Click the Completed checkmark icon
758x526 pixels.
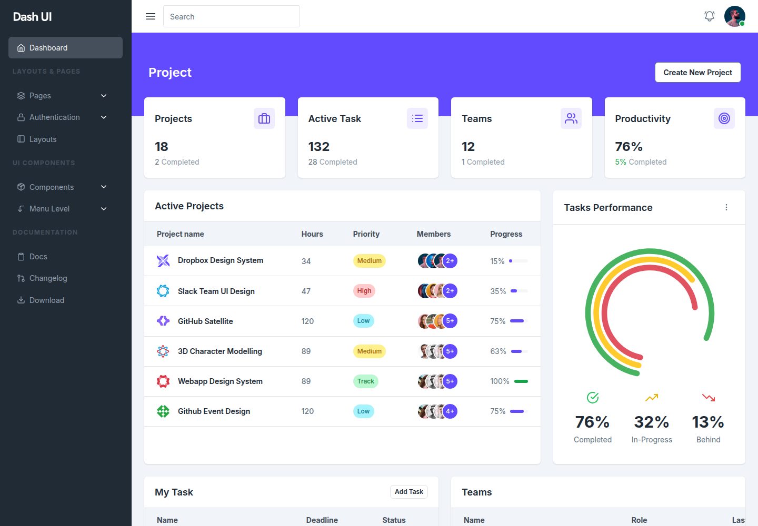pyautogui.click(x=593, y=398)
